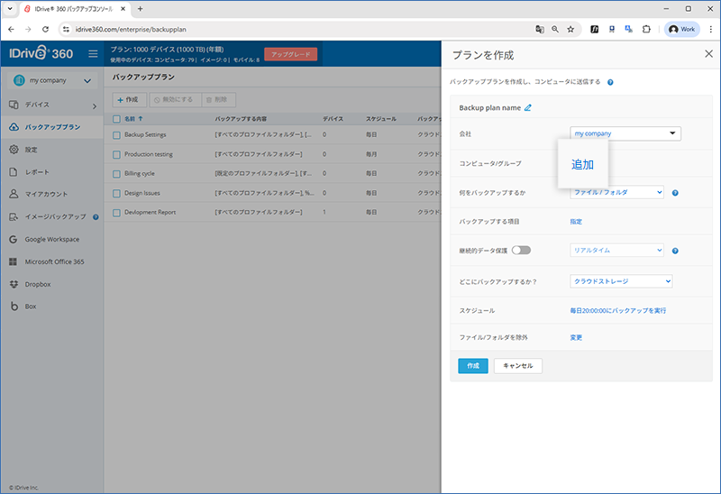Click the blue 作成 button in the panel
The image size is (721, 494).
[472, 366]
